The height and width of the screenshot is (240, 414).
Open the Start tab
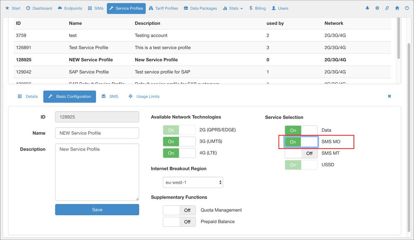(13, 8)
